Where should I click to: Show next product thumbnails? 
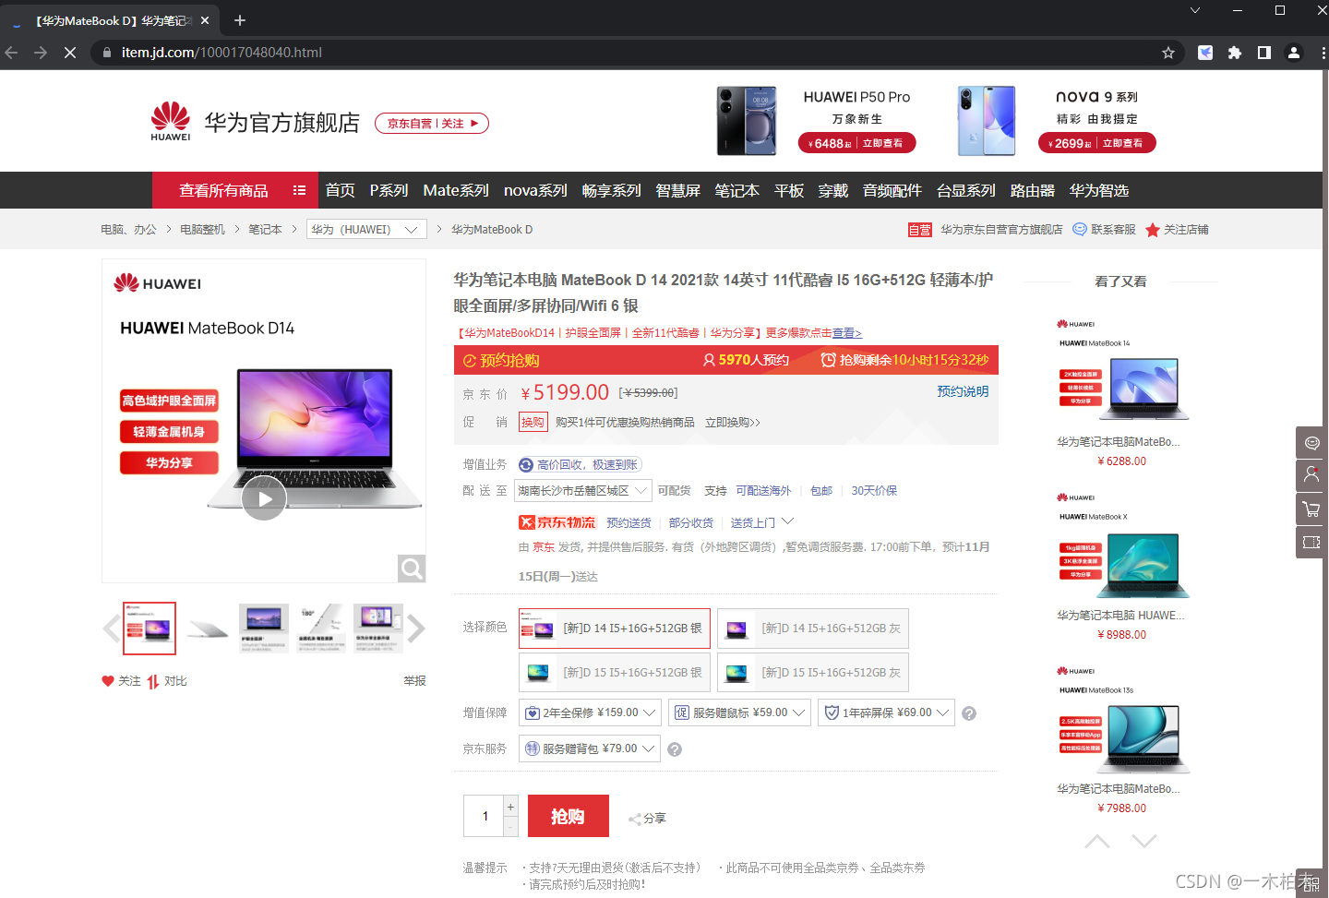(416, 629)
